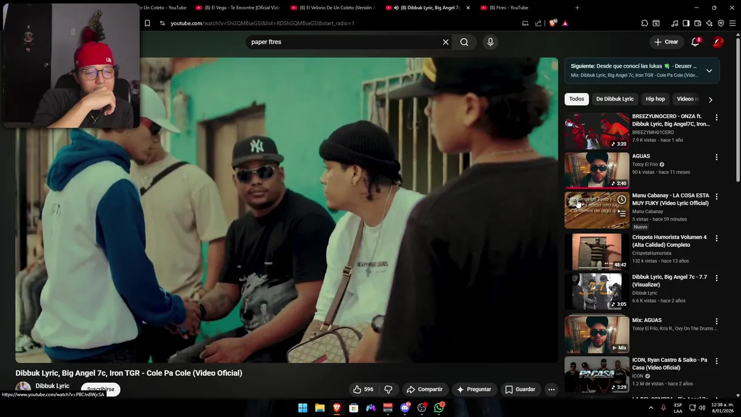Open File Explorer from the taskbar
This screenshot has height=417, width=741.
(320, 408)
